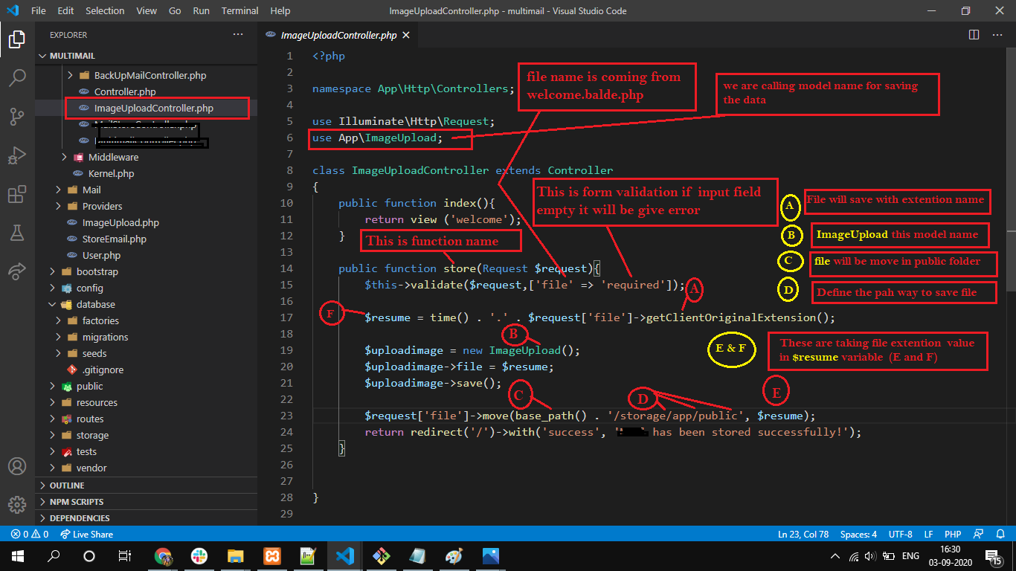Open Chrome from the Windows taskbar
The width and height of the screenshot is (1016, 571).
[163, 555]
